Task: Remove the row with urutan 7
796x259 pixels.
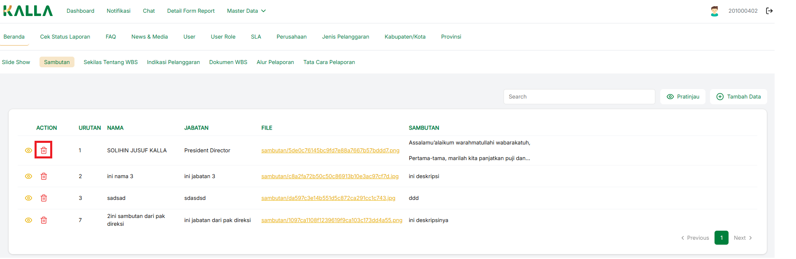Action: (x=44, y=220)
